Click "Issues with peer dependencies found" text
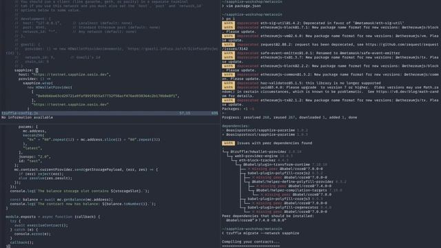Viewport: 441px width, 248px height. 274,143
